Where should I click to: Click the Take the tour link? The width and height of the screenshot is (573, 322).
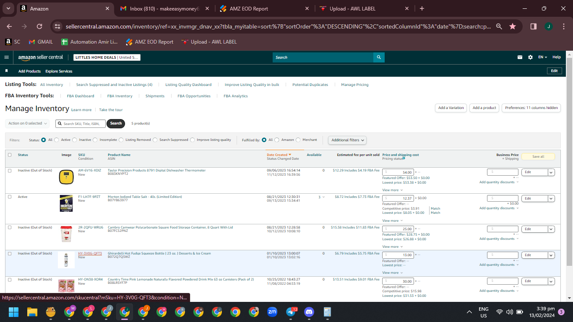pyautogui.click(x=111, y=110)
